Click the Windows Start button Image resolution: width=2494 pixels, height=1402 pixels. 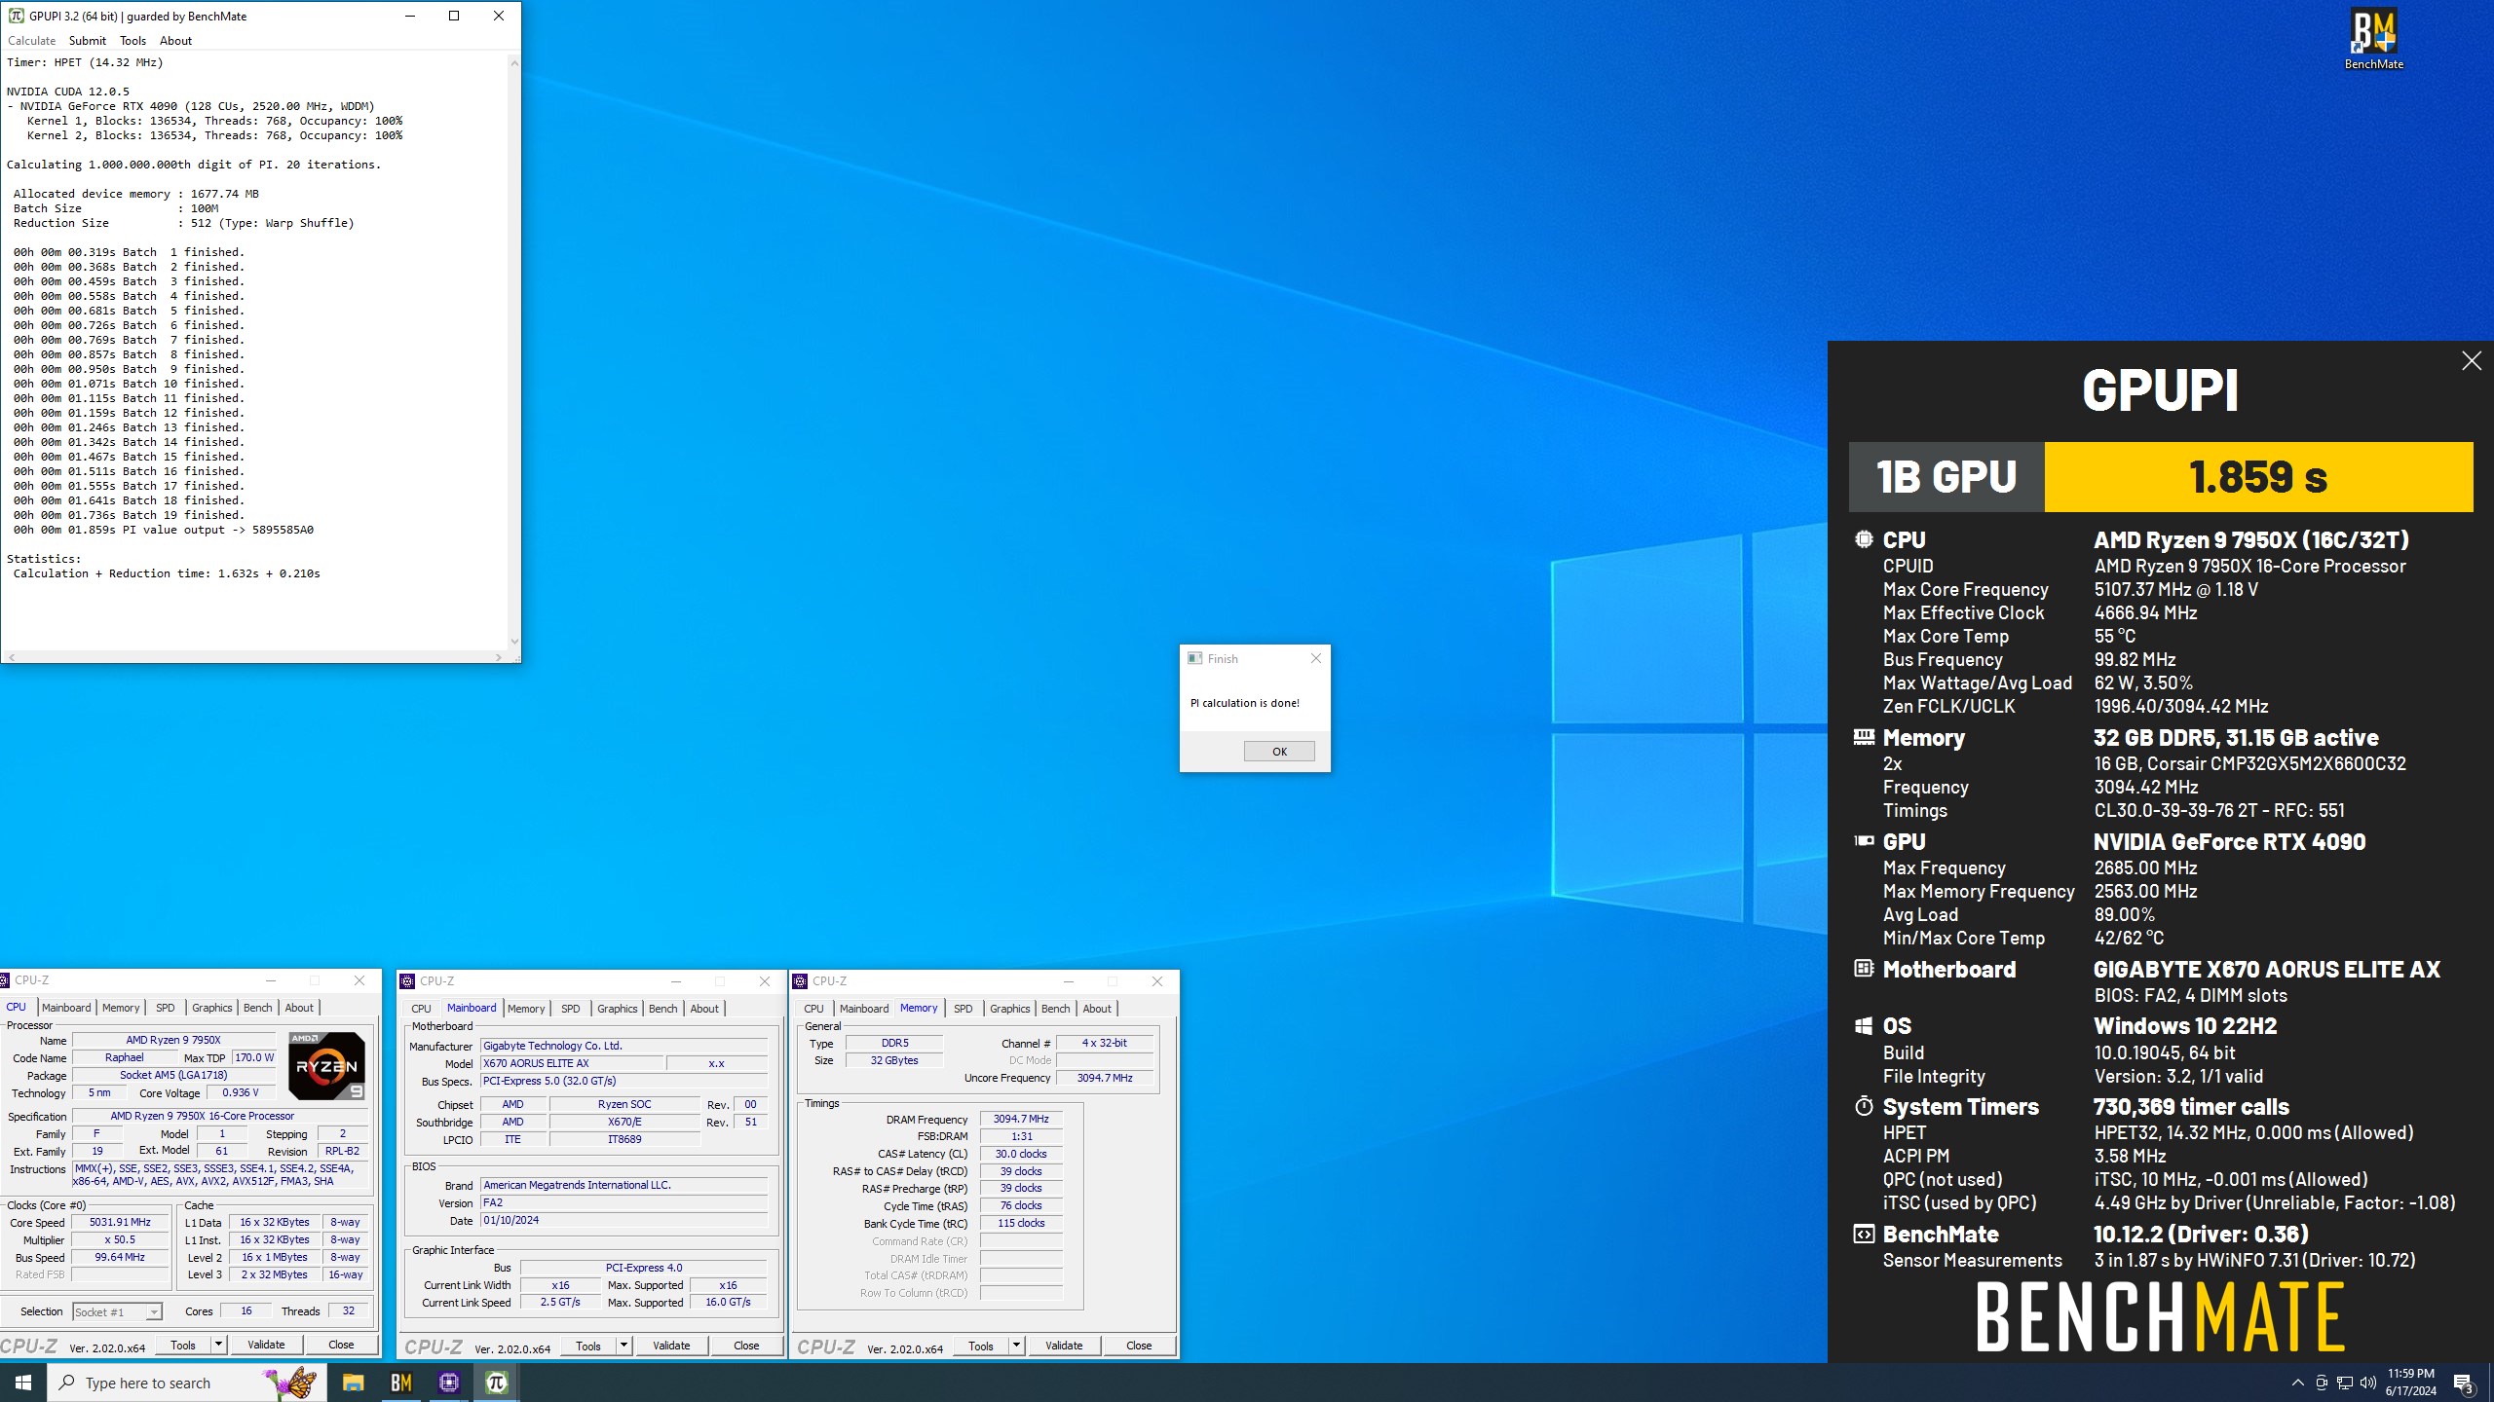pyautogui.click(x=23, y=1383)
